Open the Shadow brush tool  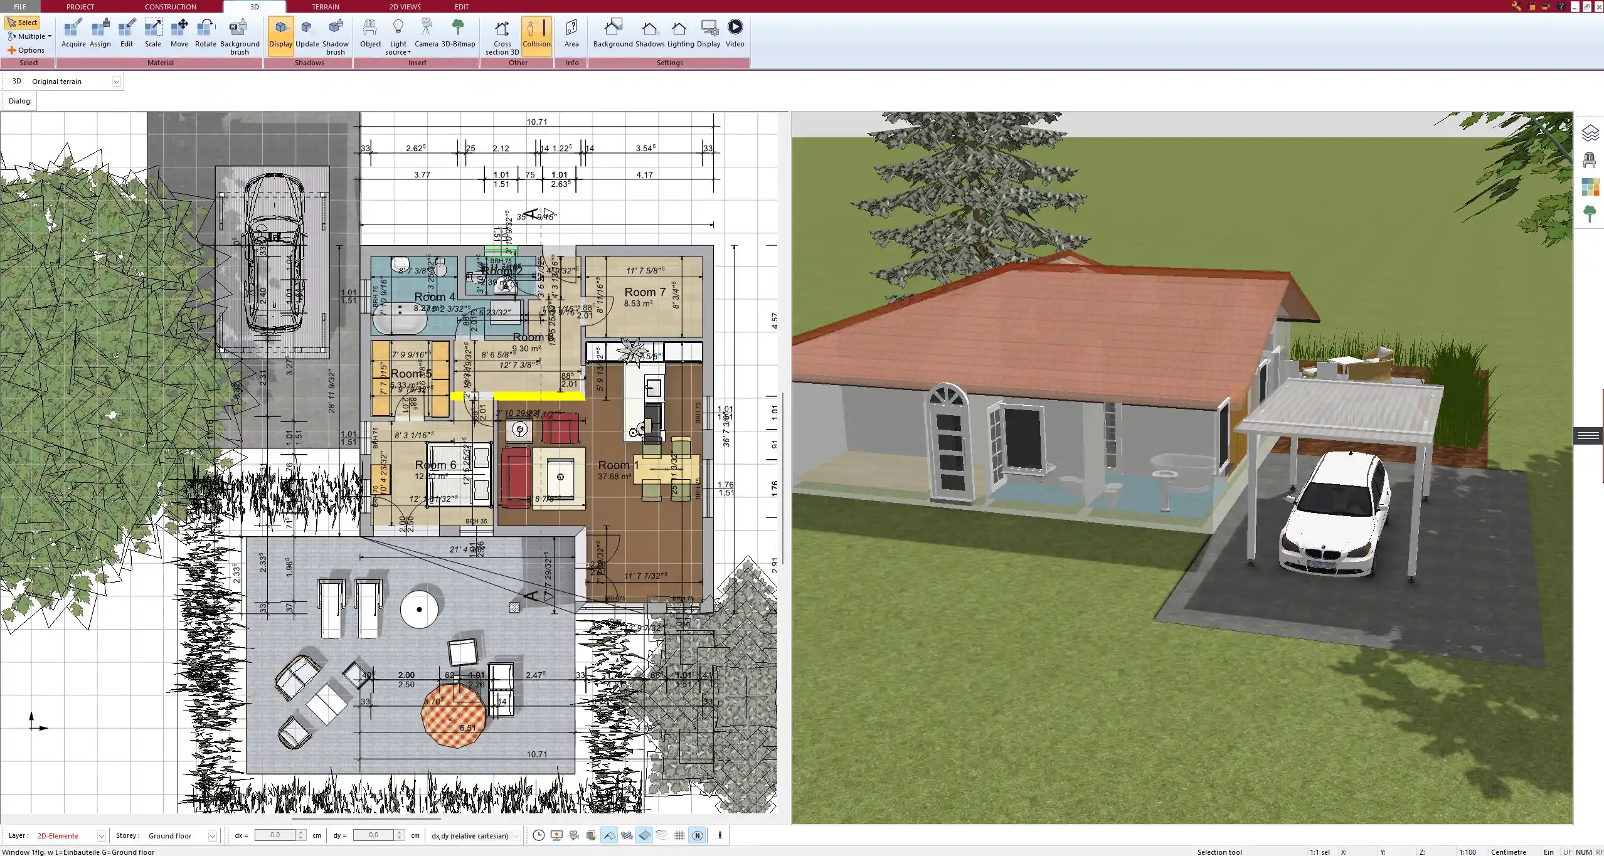[335, 34]
